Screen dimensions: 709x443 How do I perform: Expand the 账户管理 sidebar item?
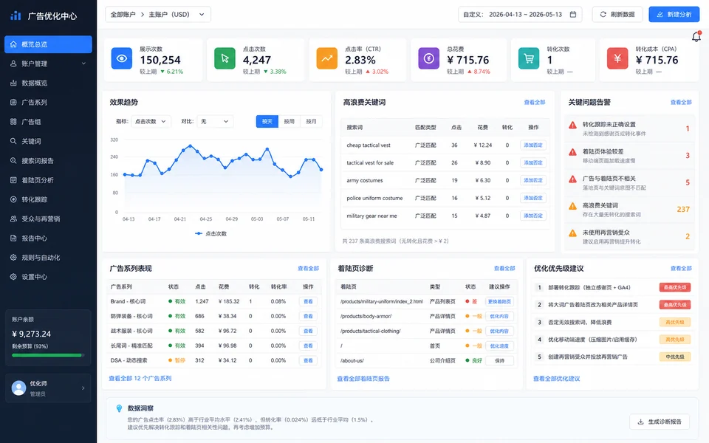(x=49, y=63)
